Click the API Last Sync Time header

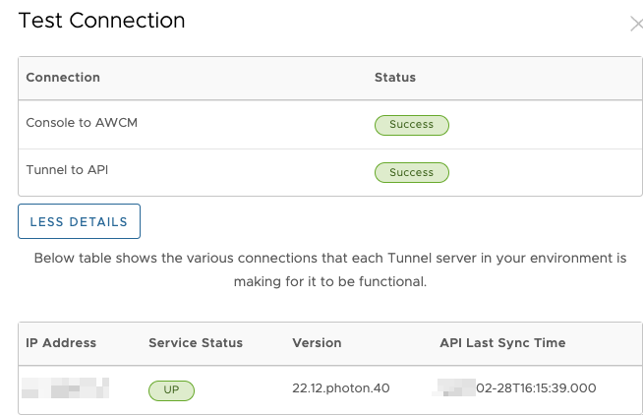tap(501, 343)
